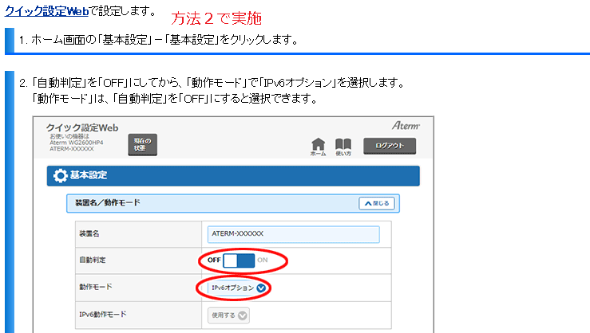590x333 pixels.
Task: Click the gray arrow icon beside 使用する
Action: tap(243, 315)
